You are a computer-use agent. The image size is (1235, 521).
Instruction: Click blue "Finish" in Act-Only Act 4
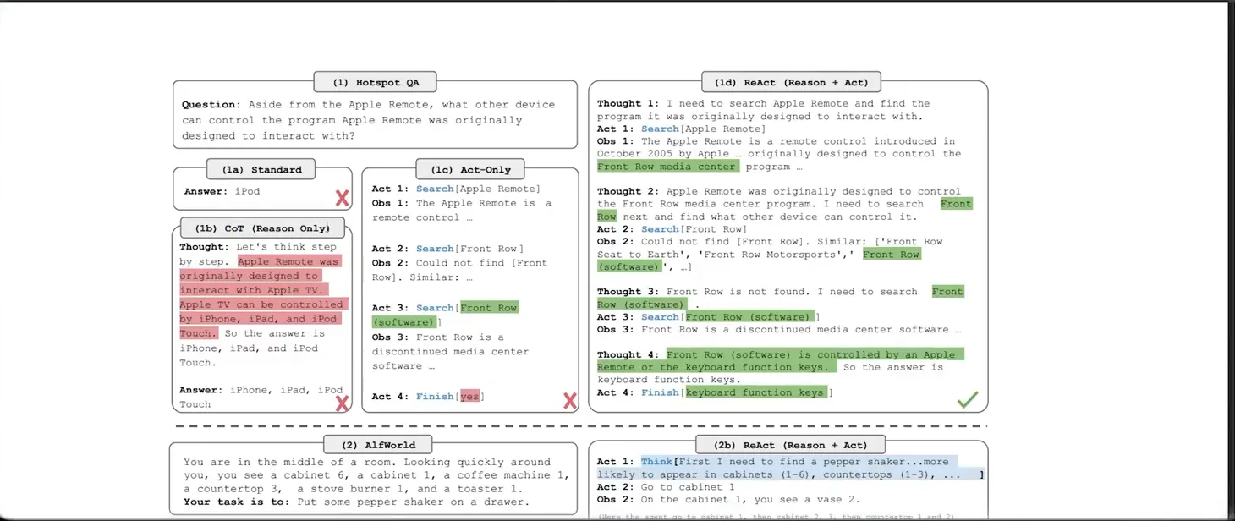point(435,396)
